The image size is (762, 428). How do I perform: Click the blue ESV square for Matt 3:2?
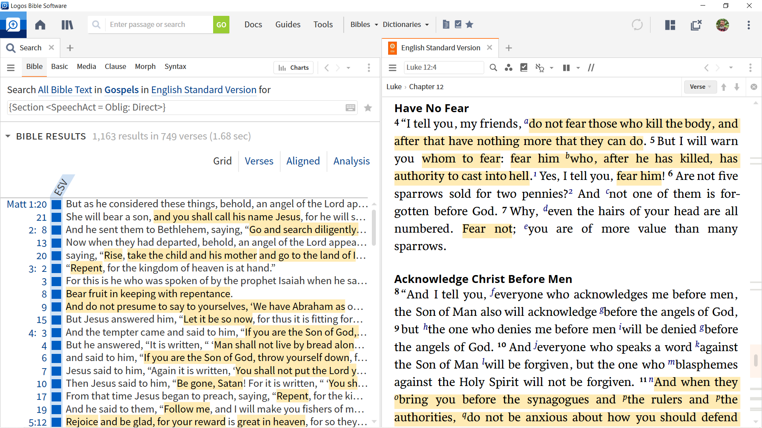pos(57,269)
